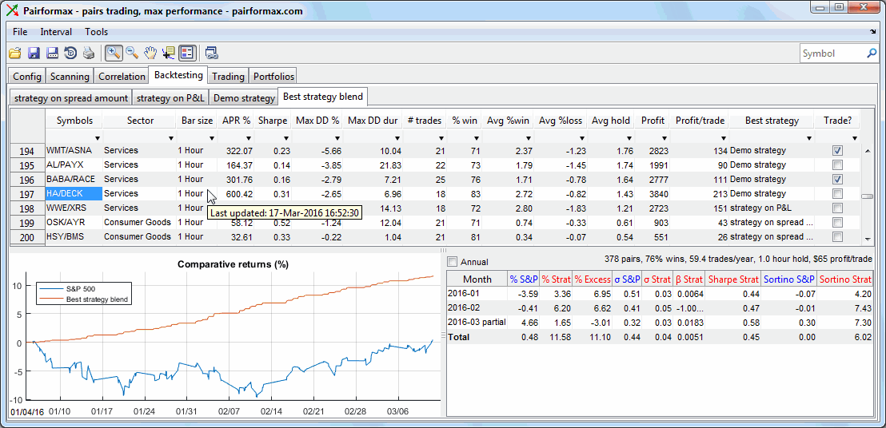Open the Bar size filter dropdown
This screenshot has width=886, height=428.
point(213,138)
